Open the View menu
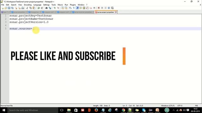The height and width of the screenshot is (113, 202). (x=20, y=5)
